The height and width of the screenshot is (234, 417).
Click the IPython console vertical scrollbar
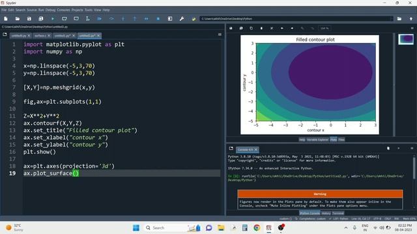[x=414, y=168]
